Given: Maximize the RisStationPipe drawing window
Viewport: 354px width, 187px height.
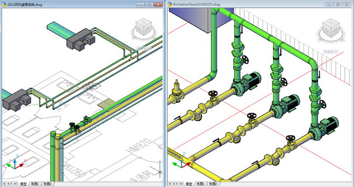Looking at the screenshot, I should click(338, 4).
